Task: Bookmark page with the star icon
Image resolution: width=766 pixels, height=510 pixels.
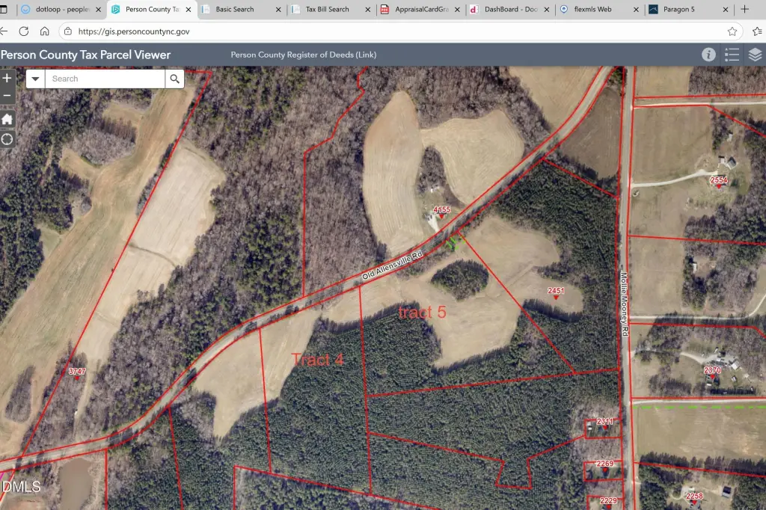Action: click(x=732, y=31)
